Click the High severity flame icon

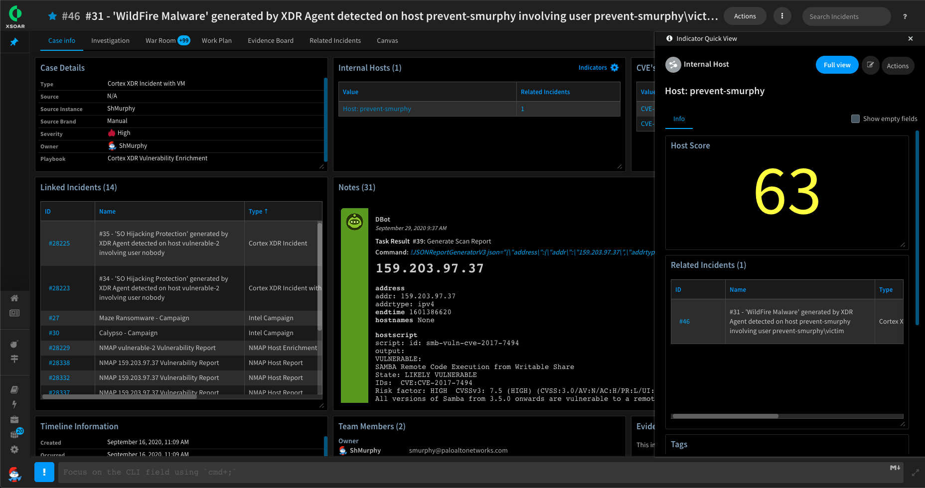[x=112, y=133]
